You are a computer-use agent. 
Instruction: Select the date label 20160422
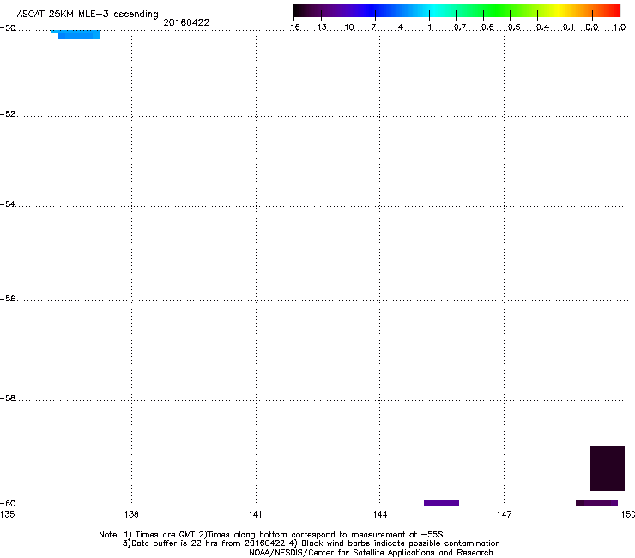186,22
